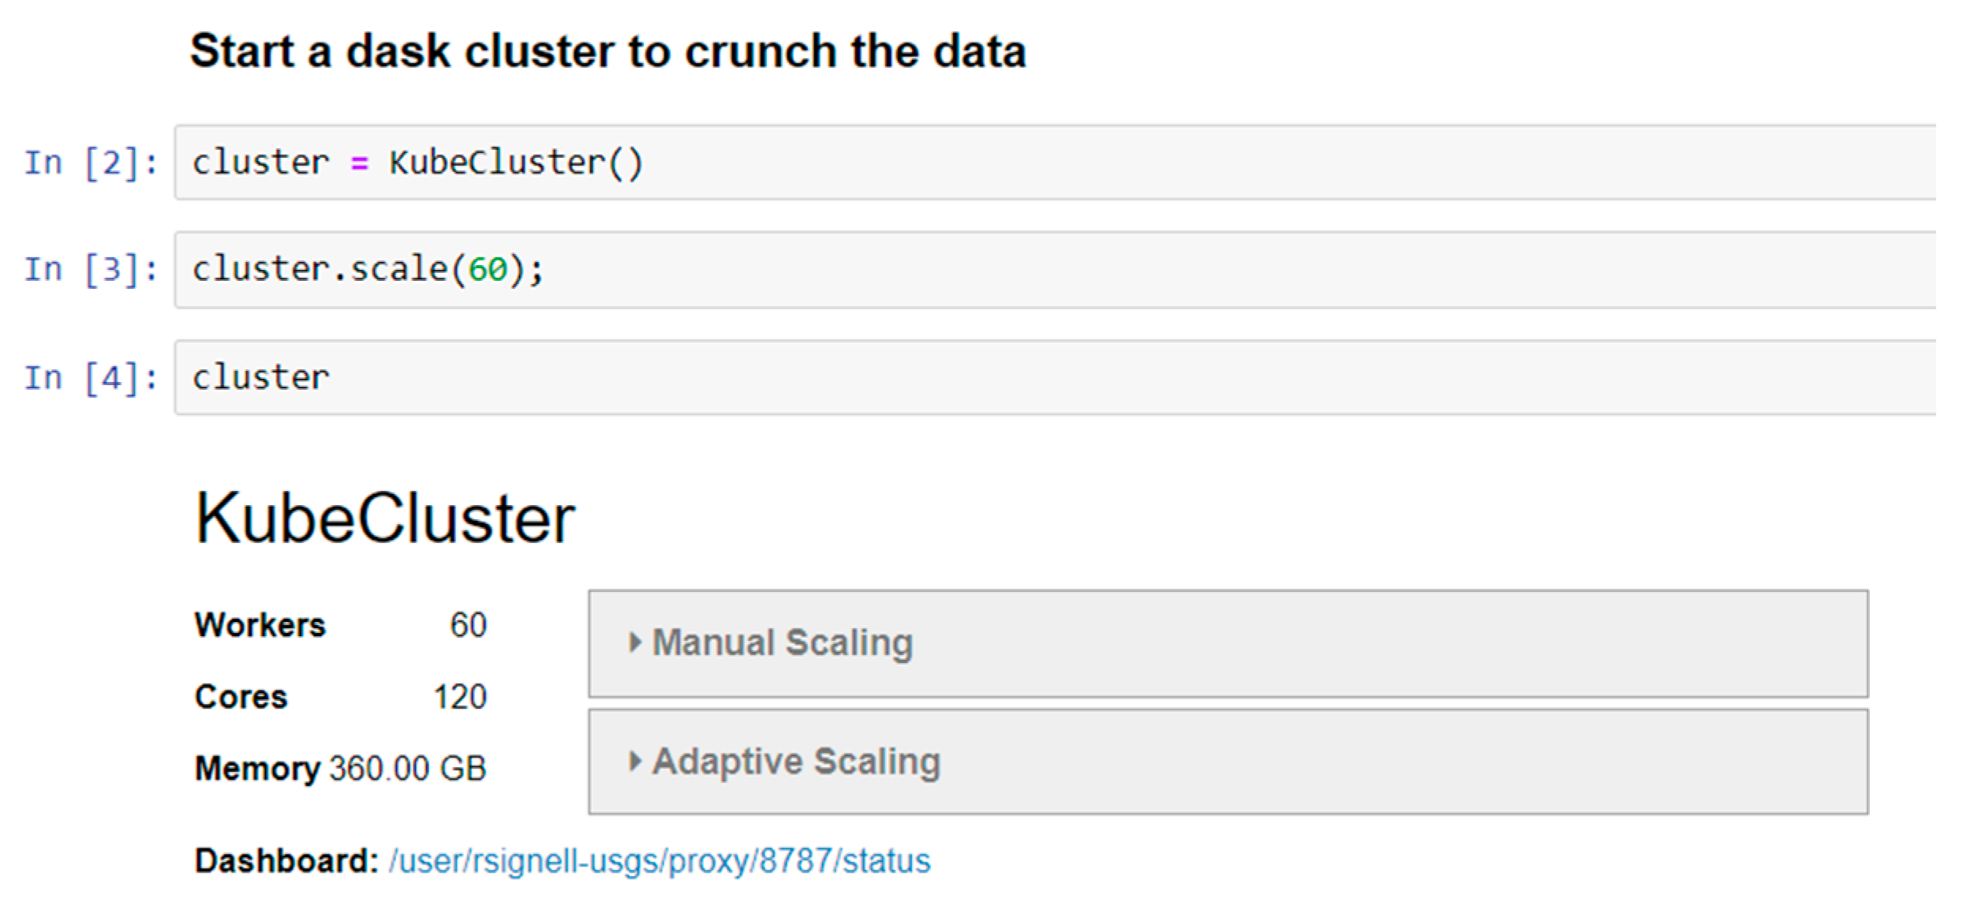Click the KubeCluster output heading

[385, 519]
